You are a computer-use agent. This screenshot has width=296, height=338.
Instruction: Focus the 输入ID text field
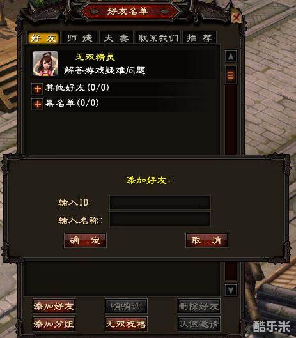pyautogui.click(x=160, y=202)
